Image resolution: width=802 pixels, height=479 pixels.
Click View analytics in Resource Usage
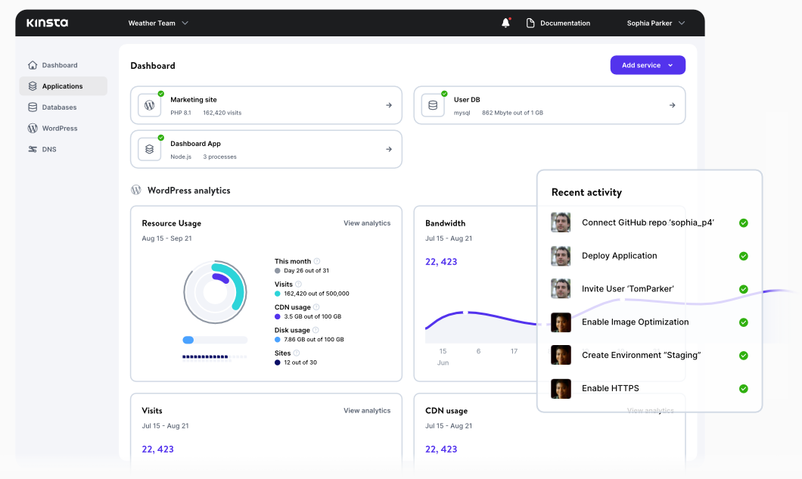tap(367, 223)
